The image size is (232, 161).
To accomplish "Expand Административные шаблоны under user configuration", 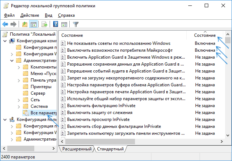I will click(12, 139).
